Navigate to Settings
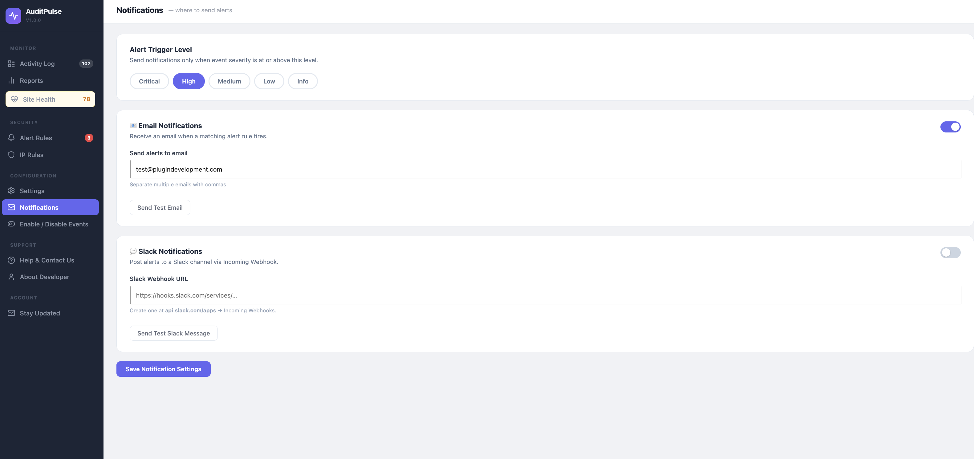The width and height of the screenshot is (974, 459). click(x=50, y=191)
